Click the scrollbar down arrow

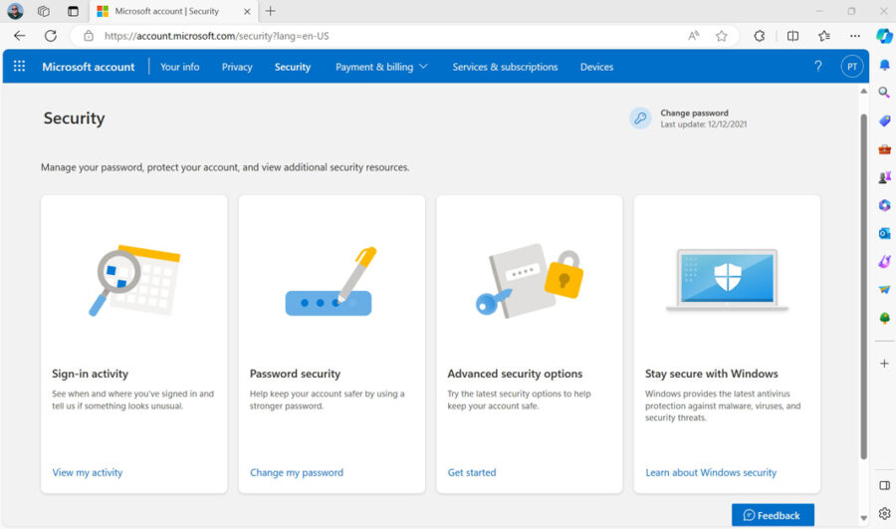point(863,518)
